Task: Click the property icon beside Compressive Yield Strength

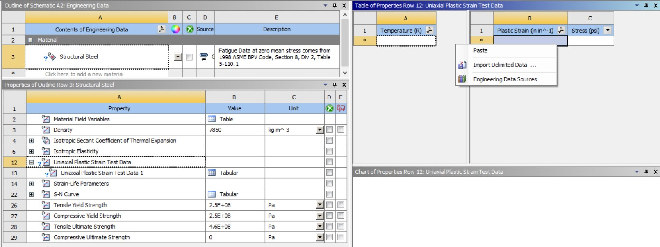Action: [x=46, y=216]
